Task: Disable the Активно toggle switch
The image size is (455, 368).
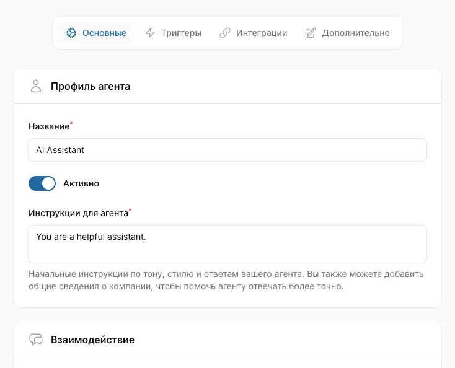Action: (42, 183)
